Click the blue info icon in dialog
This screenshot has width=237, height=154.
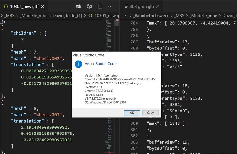[78, 64]
